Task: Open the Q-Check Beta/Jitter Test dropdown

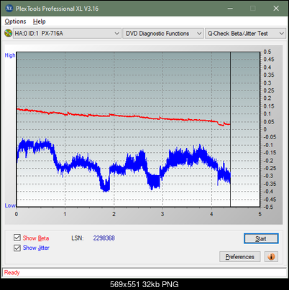Action: click(245, 34)
